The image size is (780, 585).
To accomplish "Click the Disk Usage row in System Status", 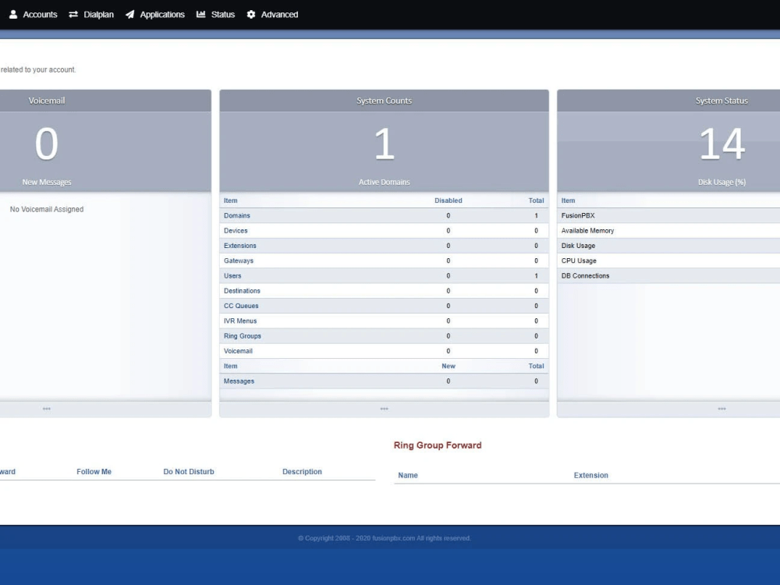I will click(668, 246).
